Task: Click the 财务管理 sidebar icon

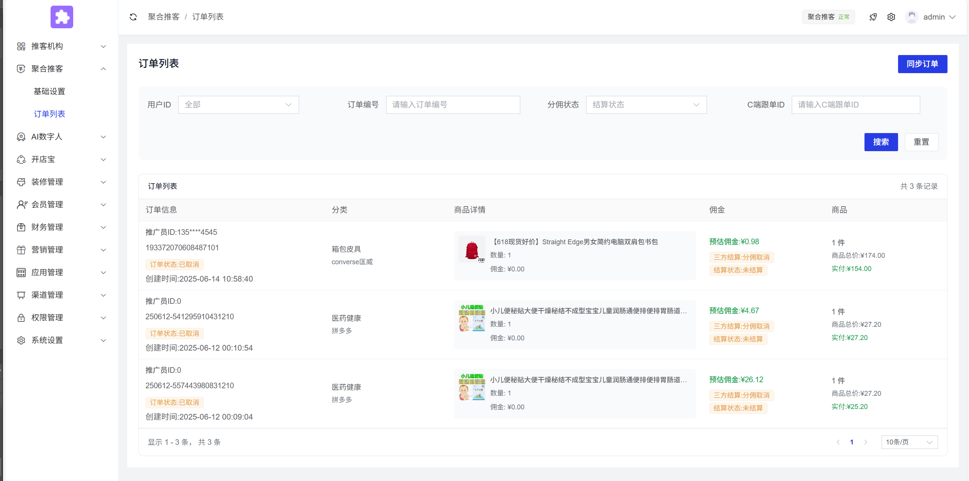Action: point(21,227)
